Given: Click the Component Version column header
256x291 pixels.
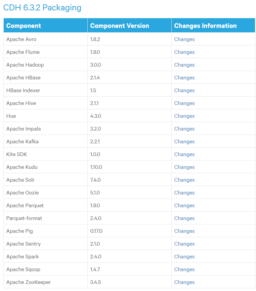Looking at the screenshot, I should [129, 26].
